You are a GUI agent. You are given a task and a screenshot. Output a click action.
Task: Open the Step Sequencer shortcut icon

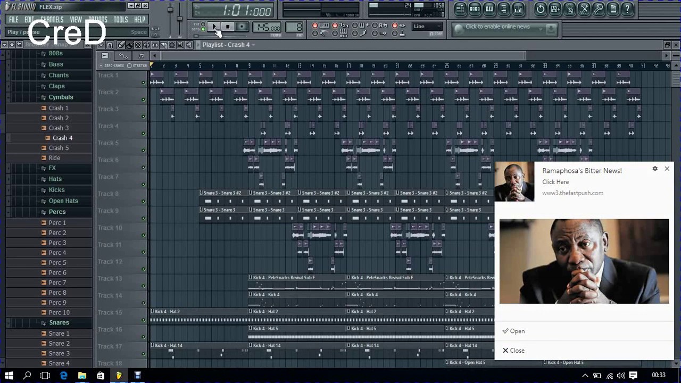pos(475,9)
